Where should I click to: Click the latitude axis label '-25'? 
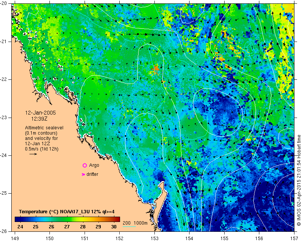click(x=3, y=193)
